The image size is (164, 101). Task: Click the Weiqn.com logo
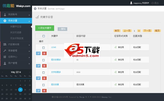[x=16, y=6]
